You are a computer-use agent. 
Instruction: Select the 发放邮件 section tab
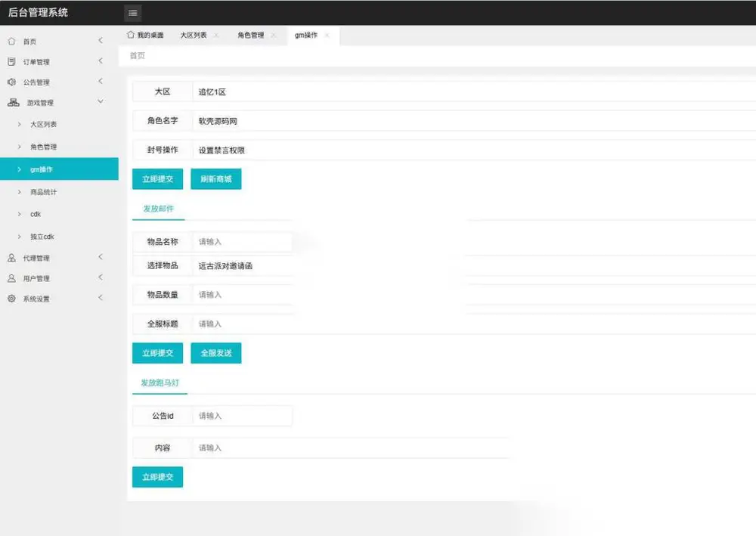click(158, 209)
